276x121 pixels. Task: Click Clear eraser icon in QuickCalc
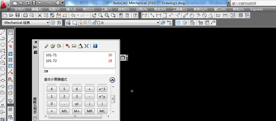click(x=46, y=46)
